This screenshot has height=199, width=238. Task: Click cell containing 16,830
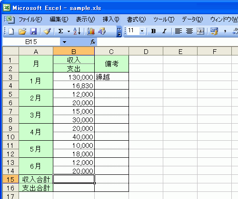[x=74, y=85]
